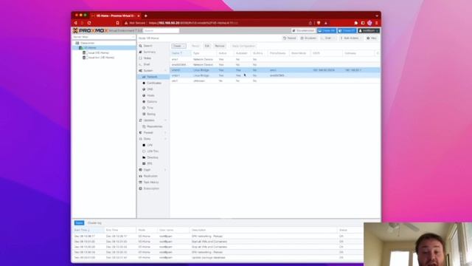Viewport: 472px width, 266px height.
Task: Open the node Summary page
Action: point(149,52)
